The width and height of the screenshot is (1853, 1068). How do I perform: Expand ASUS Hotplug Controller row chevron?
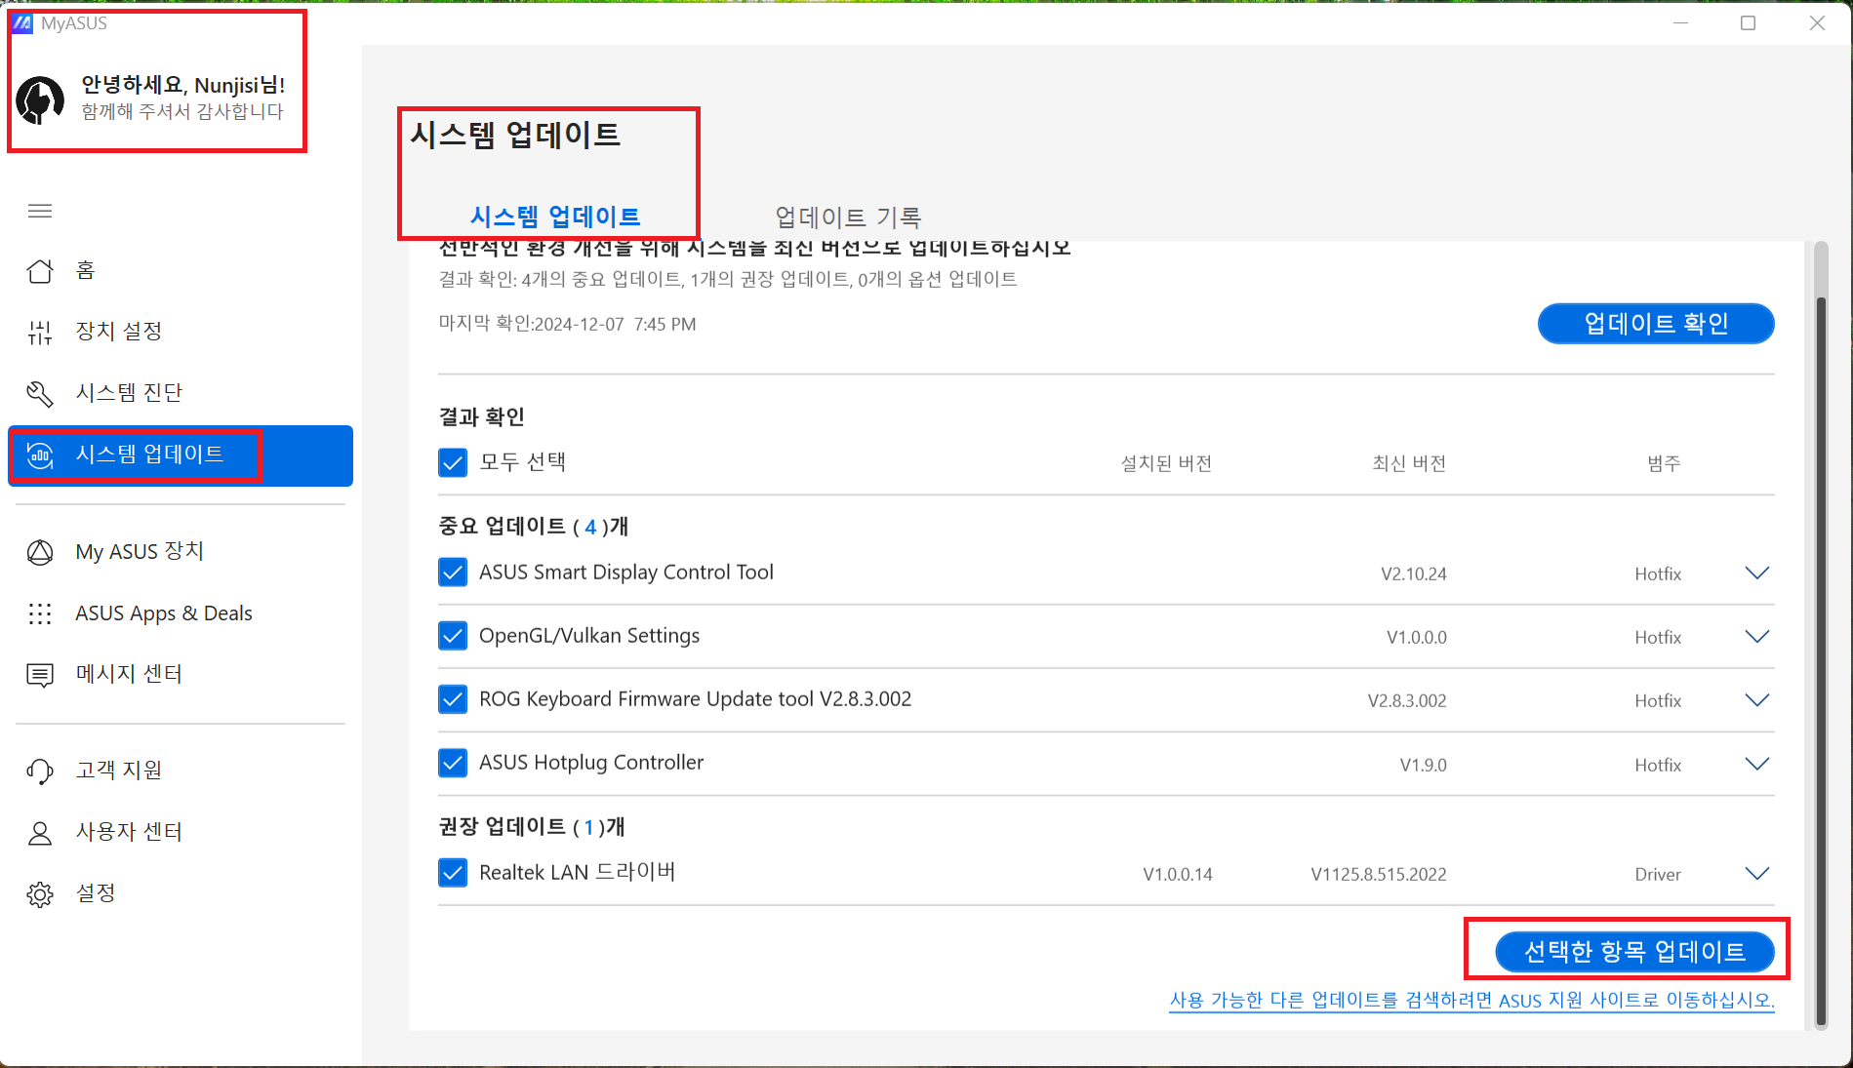[1756, 764]
